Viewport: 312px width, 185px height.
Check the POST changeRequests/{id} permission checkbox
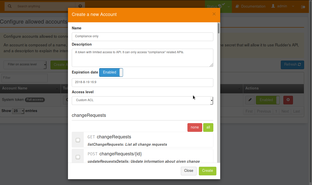[x=78, y=157]
